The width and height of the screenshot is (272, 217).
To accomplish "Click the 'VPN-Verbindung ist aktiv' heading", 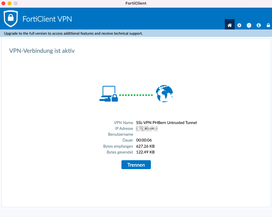I will click(x=42, y=51).
